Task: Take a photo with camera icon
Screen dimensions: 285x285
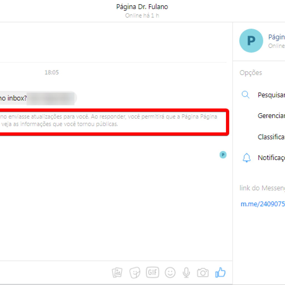Action: coord(203,272)
